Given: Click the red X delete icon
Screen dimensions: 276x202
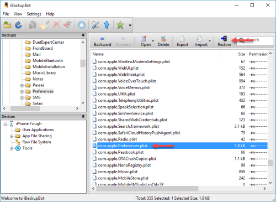Looking at the screenshot, I should point(57,25).
